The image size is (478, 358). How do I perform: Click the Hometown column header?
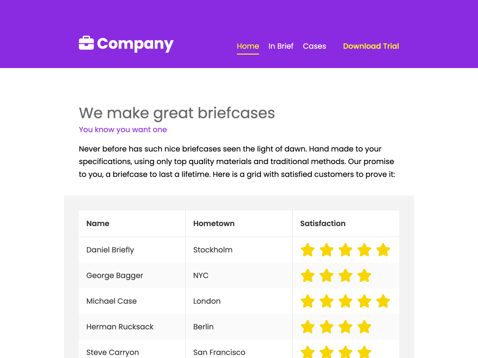point(214,224)
